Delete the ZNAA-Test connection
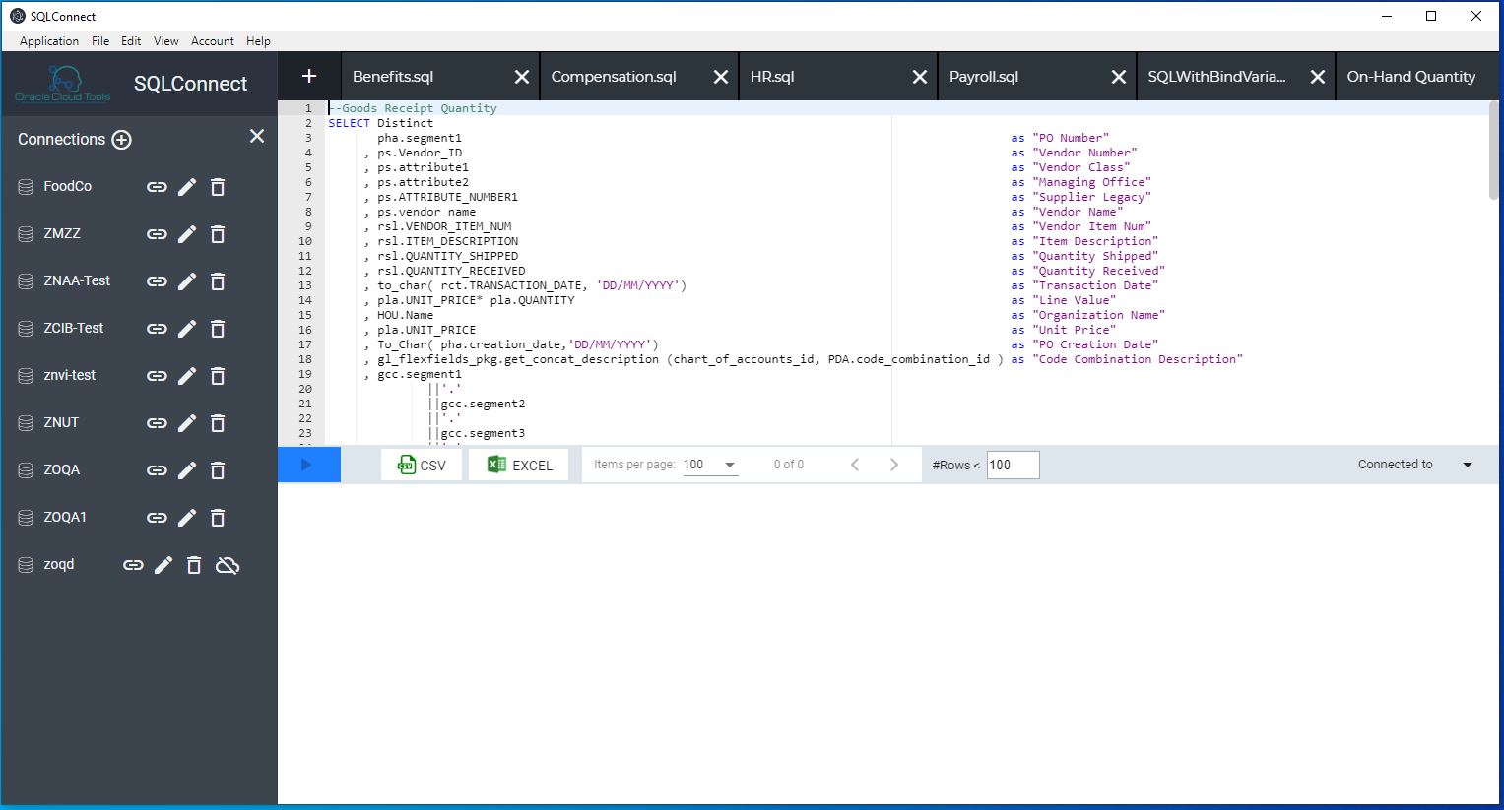This screenshot has width=1504, height=810. tap(218, 281)
